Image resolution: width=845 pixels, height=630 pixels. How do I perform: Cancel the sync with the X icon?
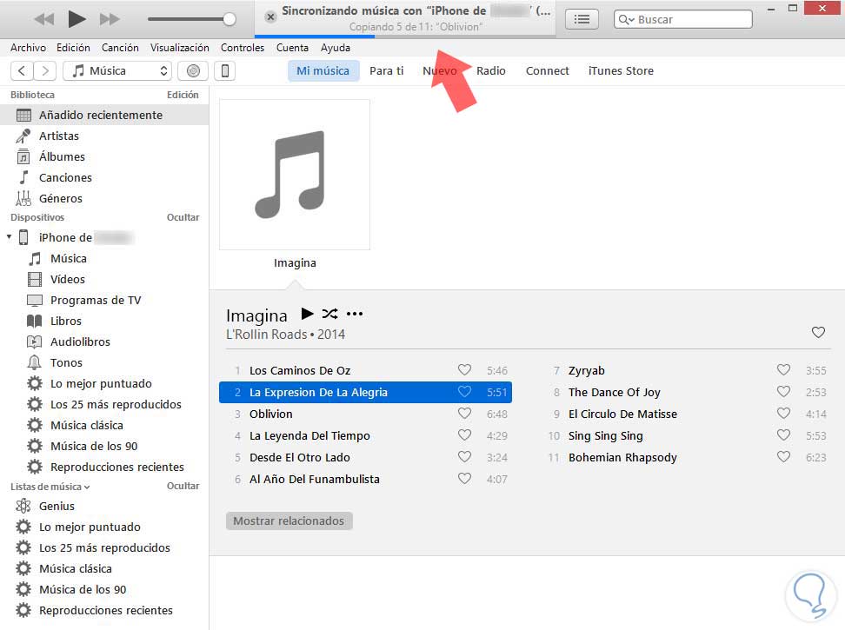[270, 17]
